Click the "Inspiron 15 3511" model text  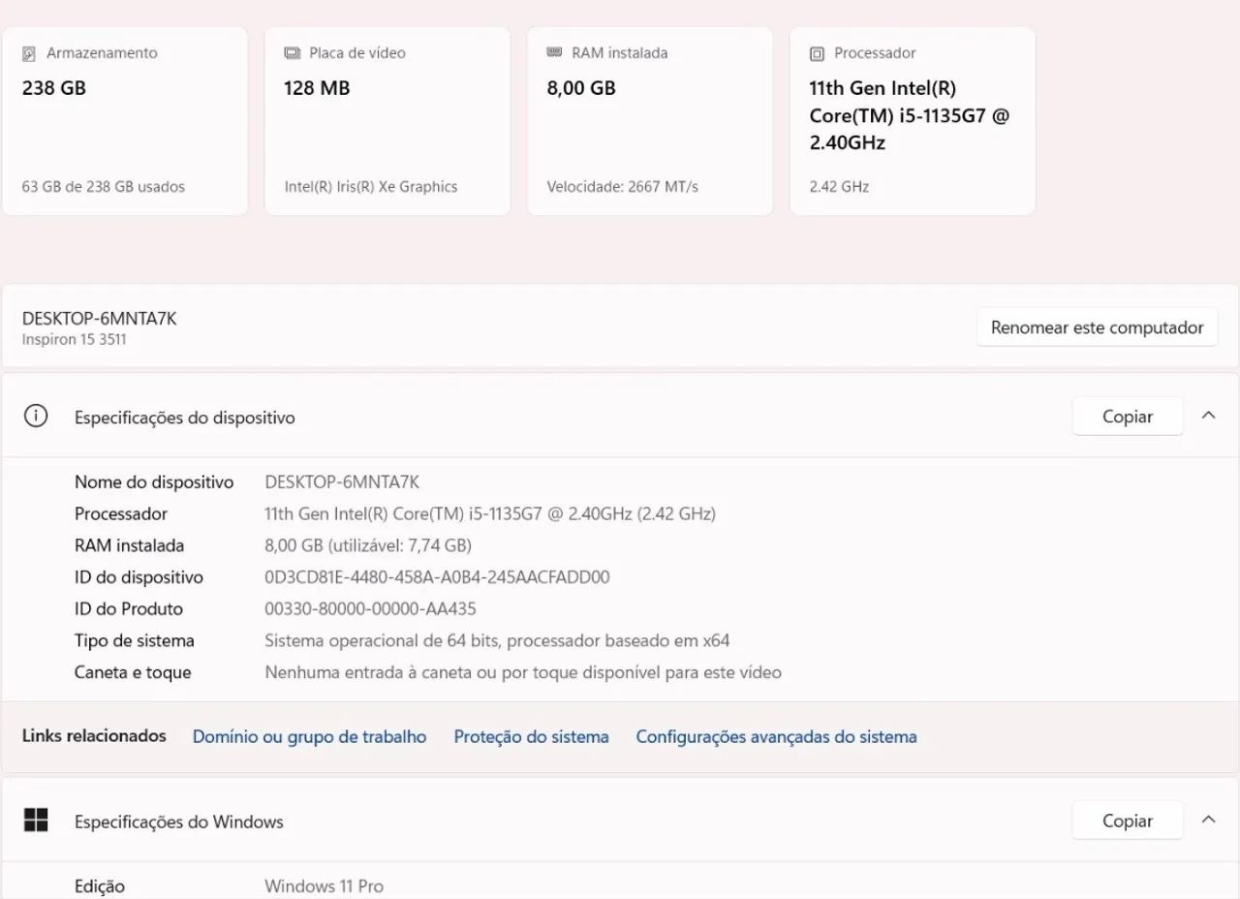tap(75, 340)
